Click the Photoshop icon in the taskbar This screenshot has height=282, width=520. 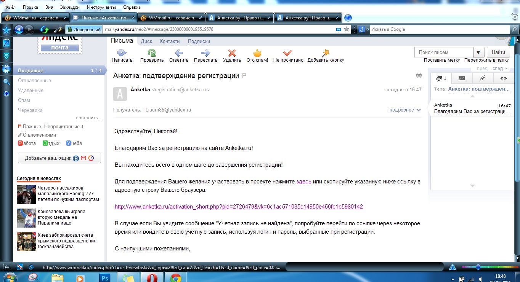point(104,278)
